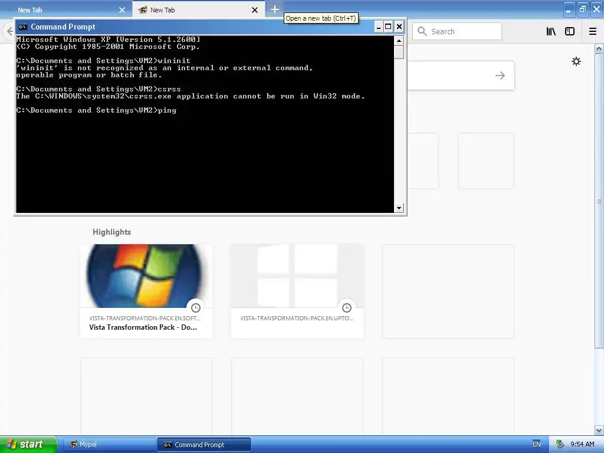The width and height of the screenshot is (604, 453).
Task: Close the first New Tab tab
Action: click(x=122, y=10)
